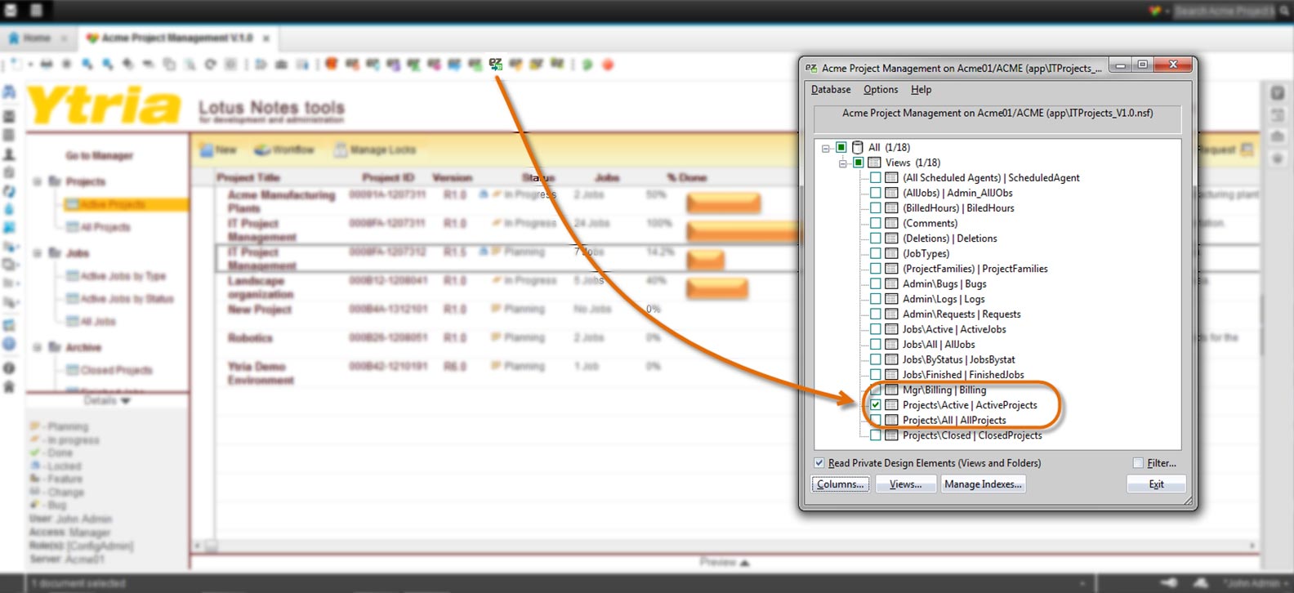Click the view icon of (ProjectFamilies) row
The width and height of the screenshot is (1294, 593).
coord(891,269)
